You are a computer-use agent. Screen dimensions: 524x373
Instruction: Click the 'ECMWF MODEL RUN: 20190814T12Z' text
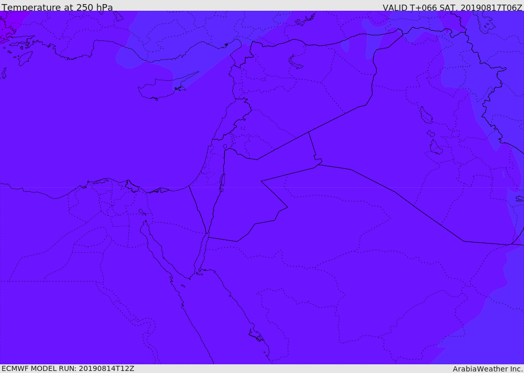click(x=68, y=368)
